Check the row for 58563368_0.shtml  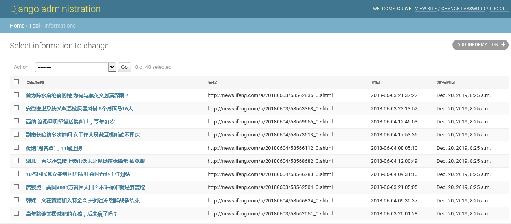click(16, 108)
